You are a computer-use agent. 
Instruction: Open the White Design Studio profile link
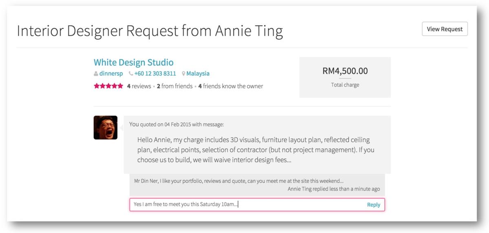(134, 62)
